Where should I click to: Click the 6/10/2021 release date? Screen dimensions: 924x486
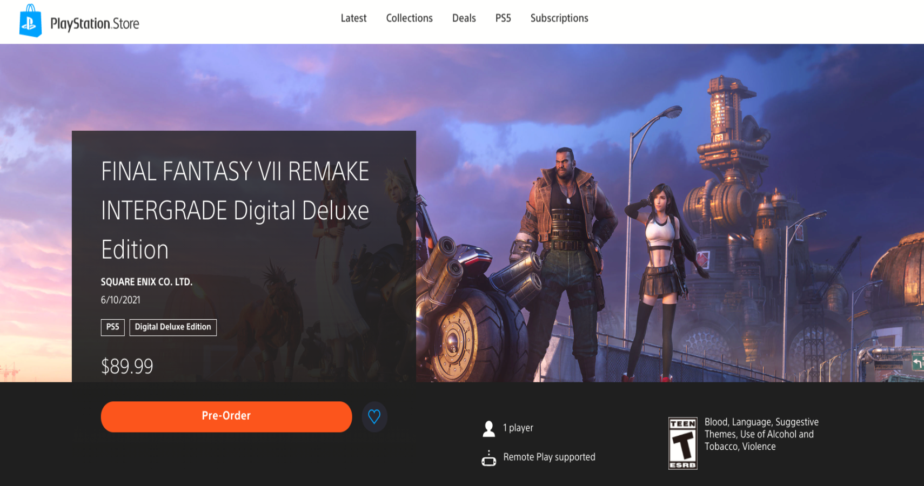coord(120,300)
